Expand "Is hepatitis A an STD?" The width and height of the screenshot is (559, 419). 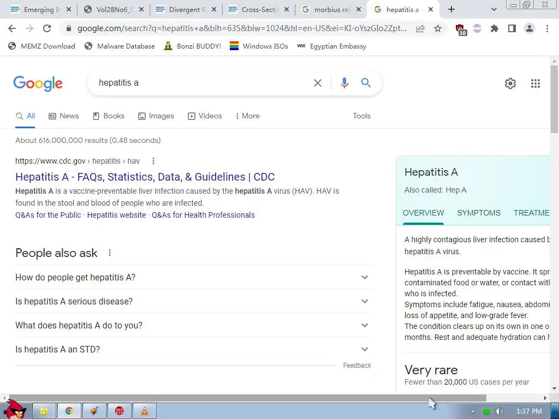coord(193,350)
